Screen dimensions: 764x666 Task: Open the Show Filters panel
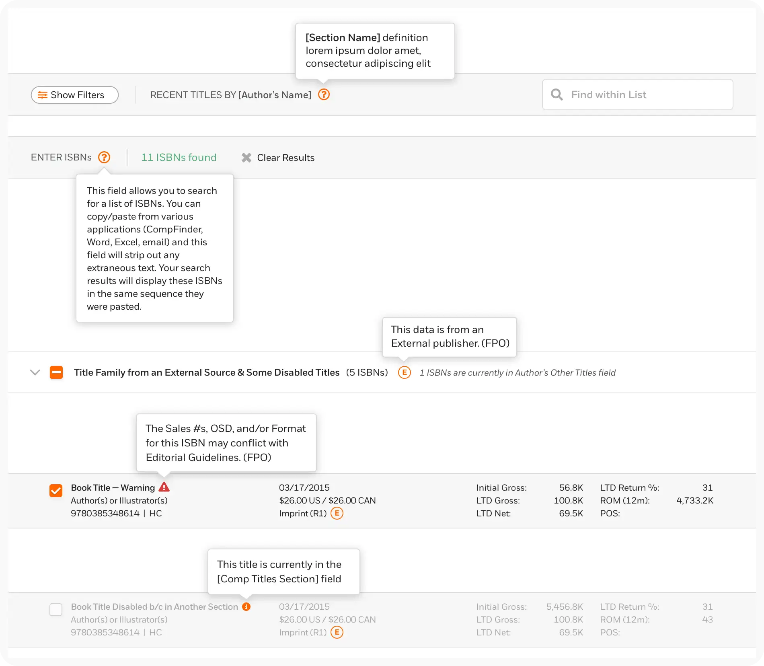75,95
